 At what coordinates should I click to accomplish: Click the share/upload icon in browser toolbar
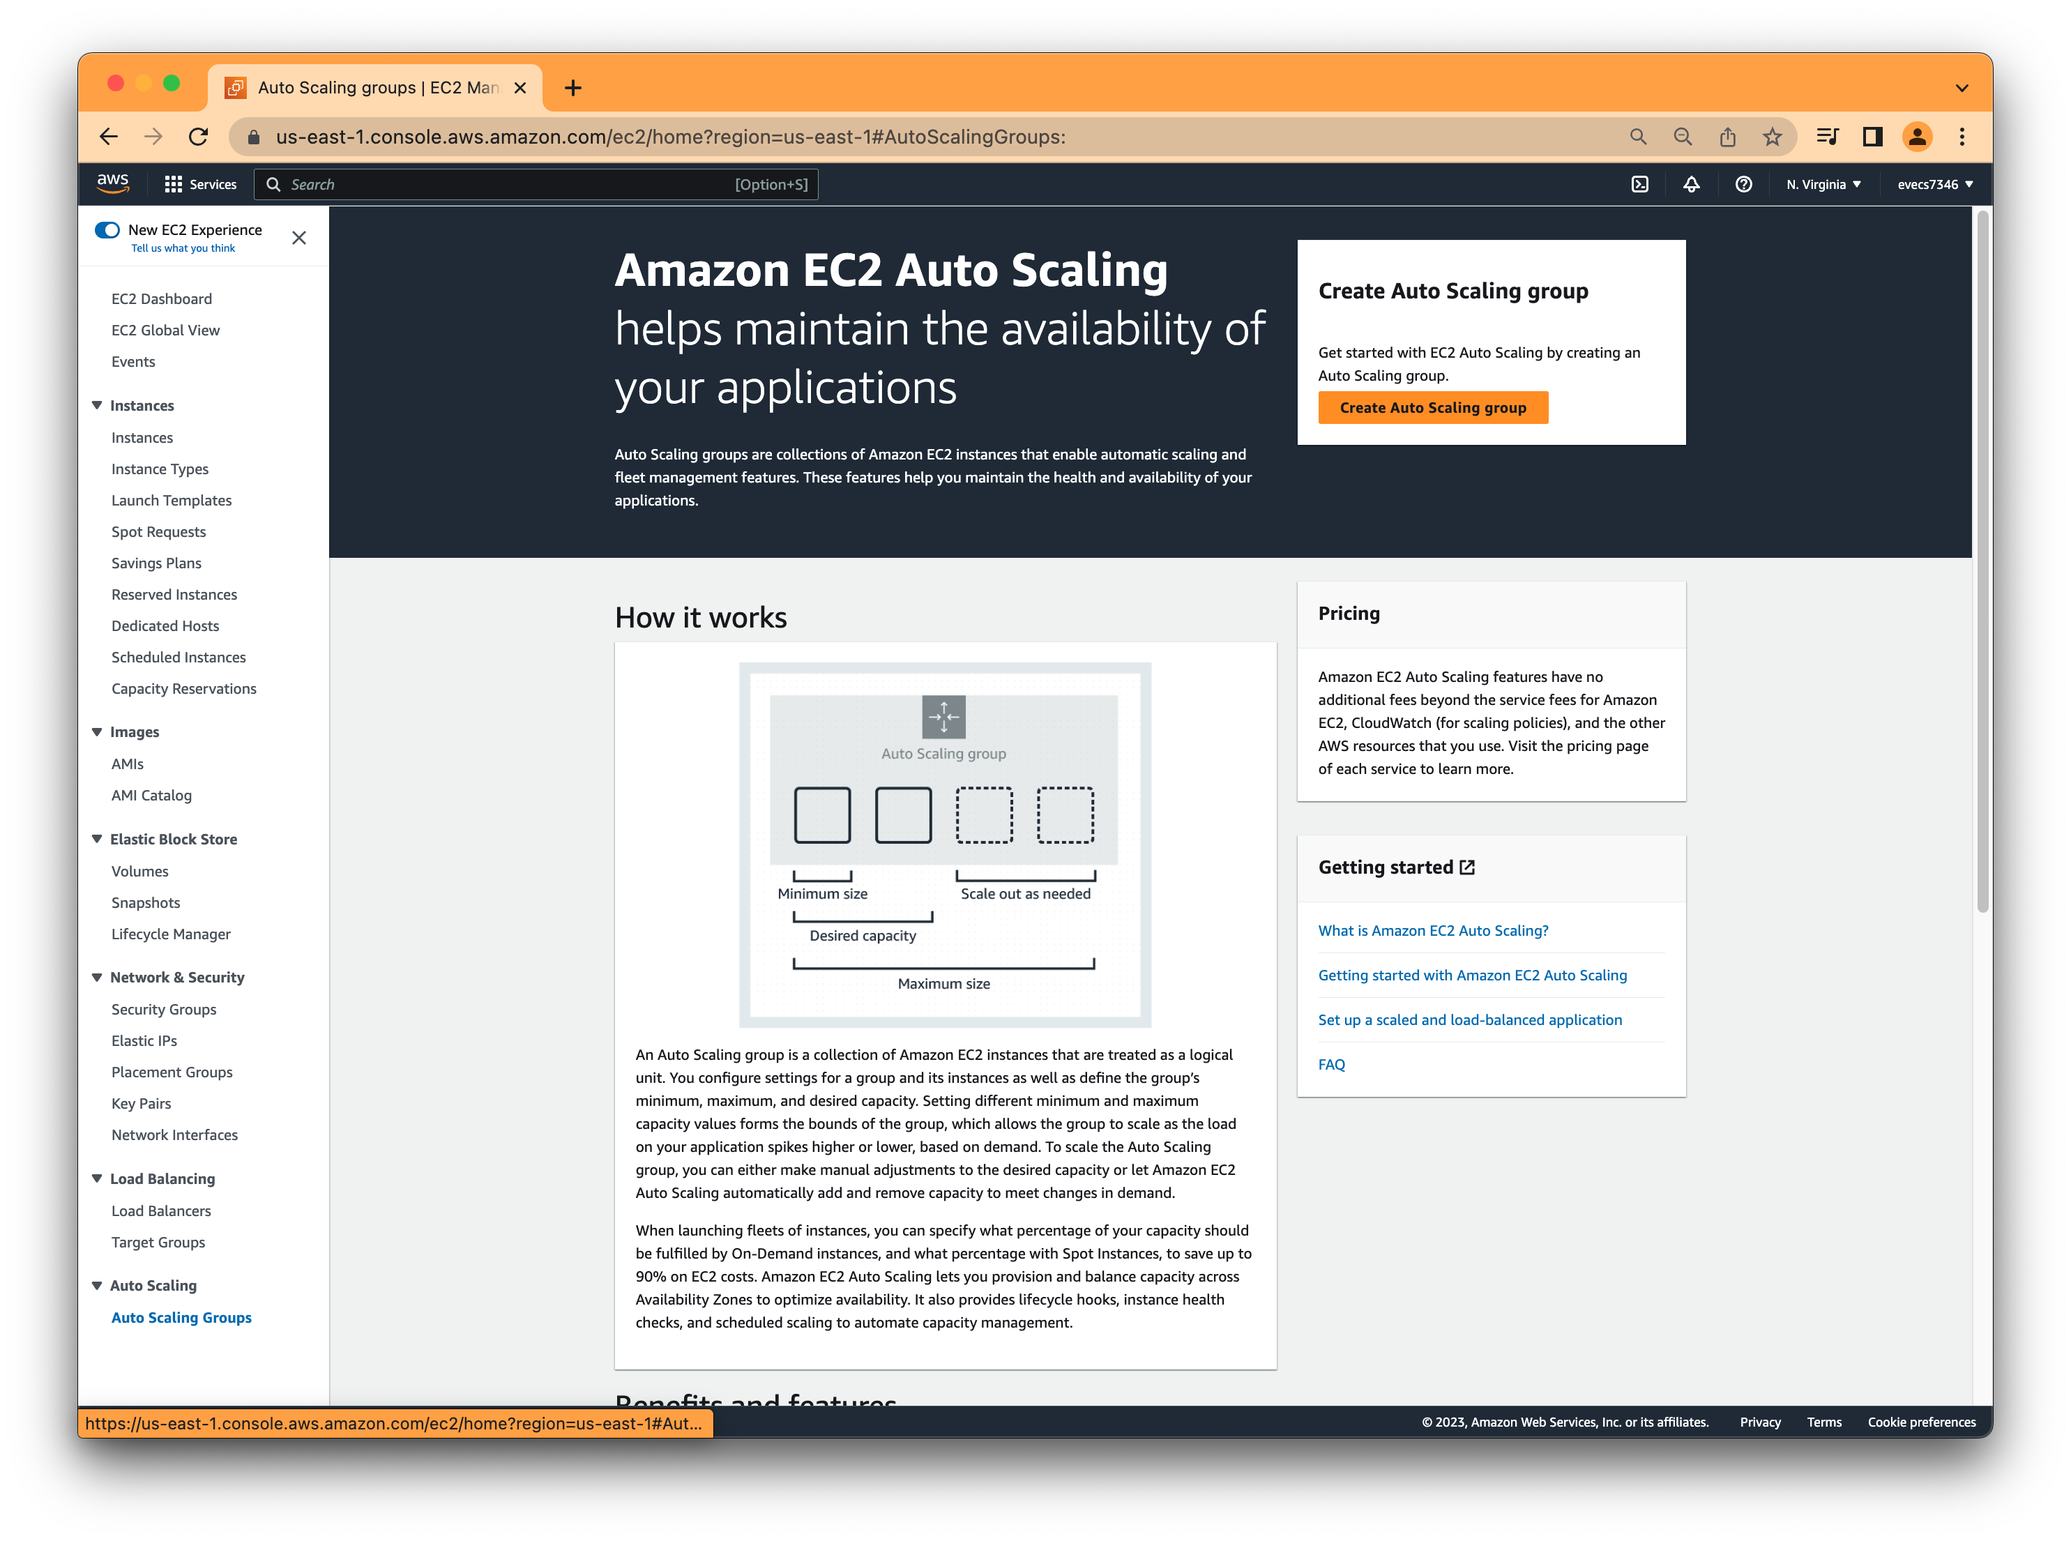(x=1728, y=136)
